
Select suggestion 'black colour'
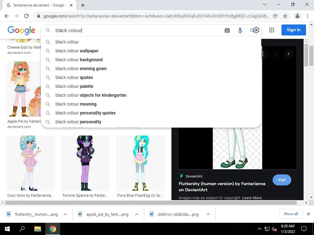coord(151,42)
